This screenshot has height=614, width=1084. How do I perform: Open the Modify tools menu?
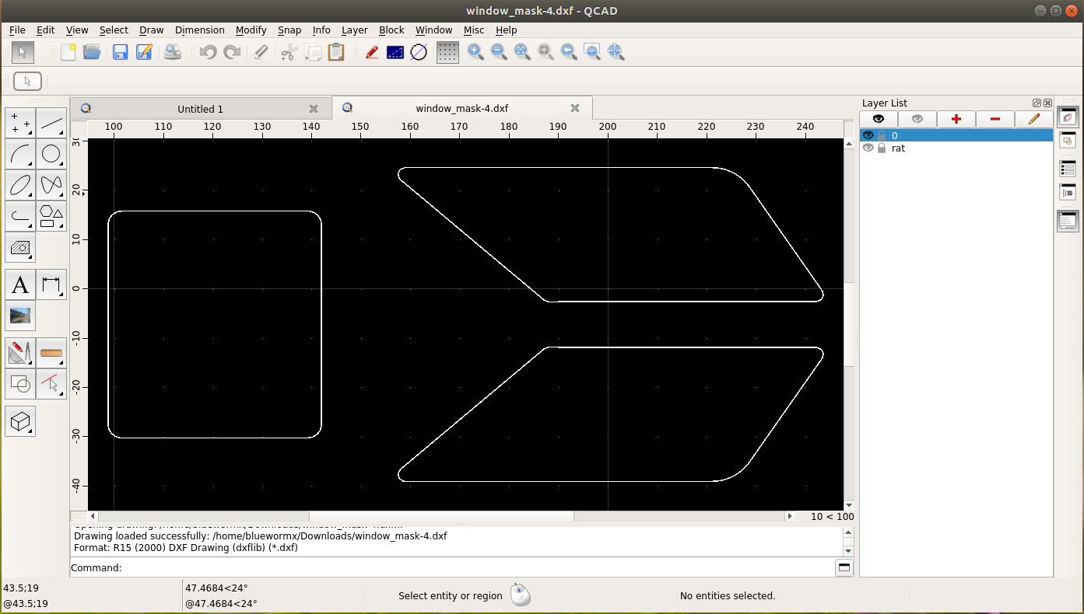pyautogui.click(x=20, y=353)
